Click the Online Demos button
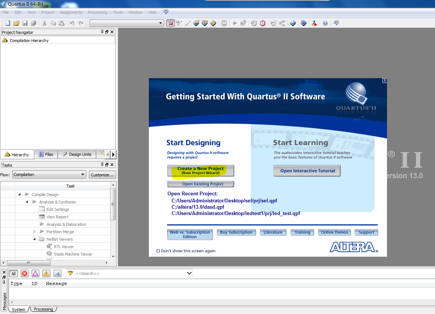 [x=334, y=233]
